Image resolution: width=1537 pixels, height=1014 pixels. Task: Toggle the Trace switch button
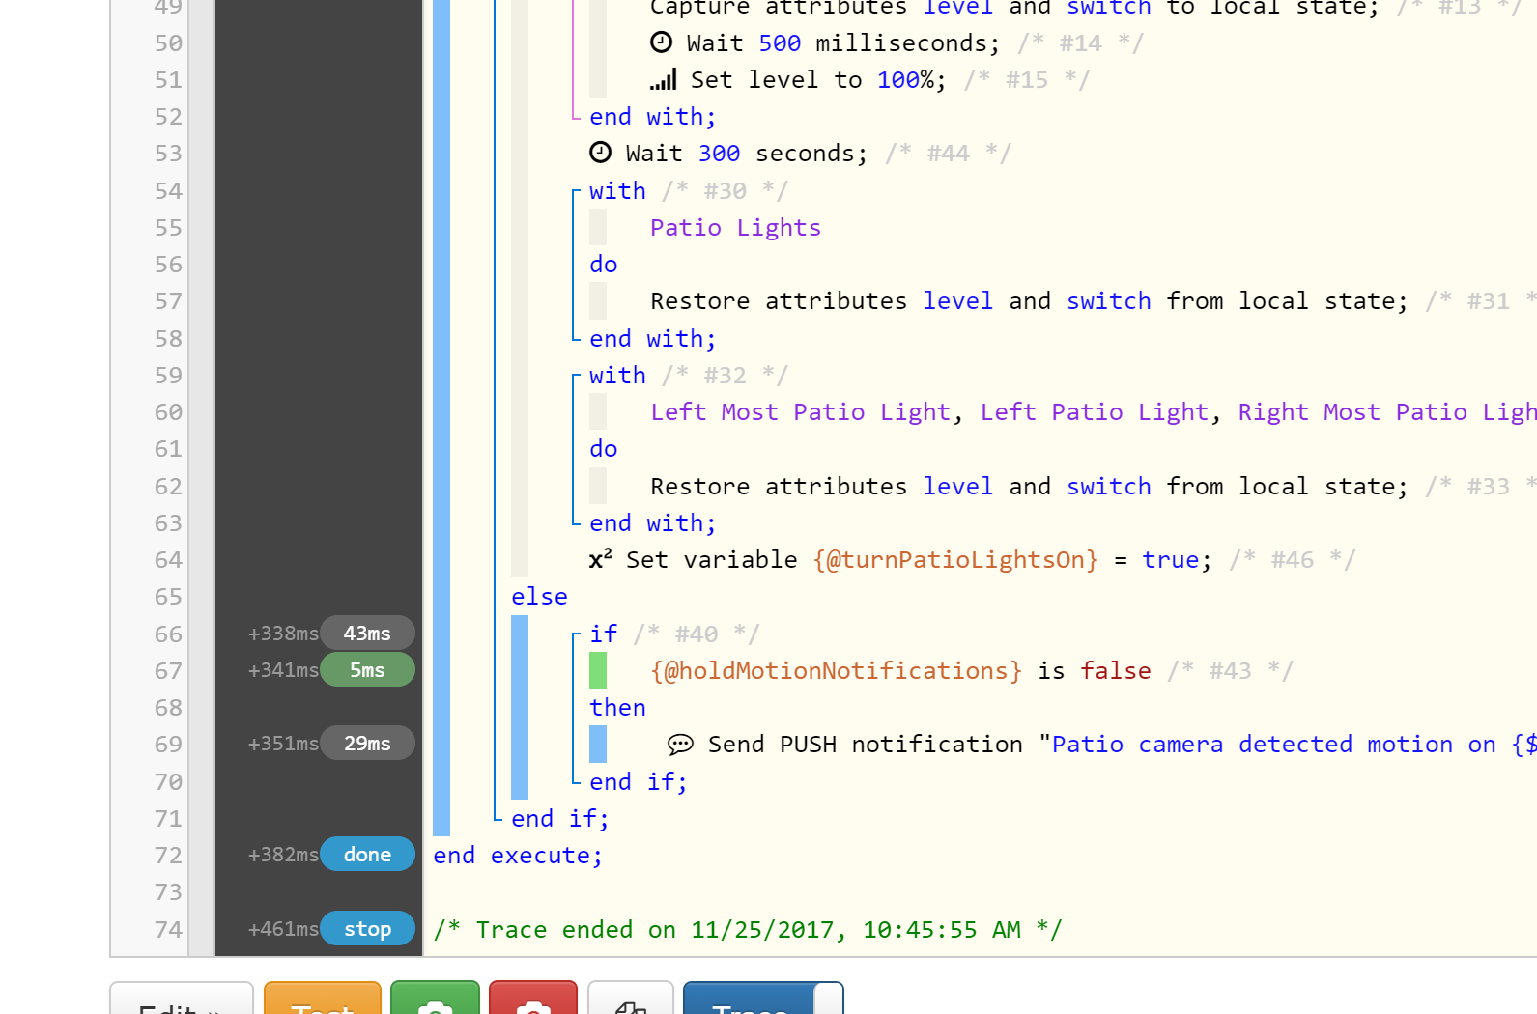click(763, 999)
